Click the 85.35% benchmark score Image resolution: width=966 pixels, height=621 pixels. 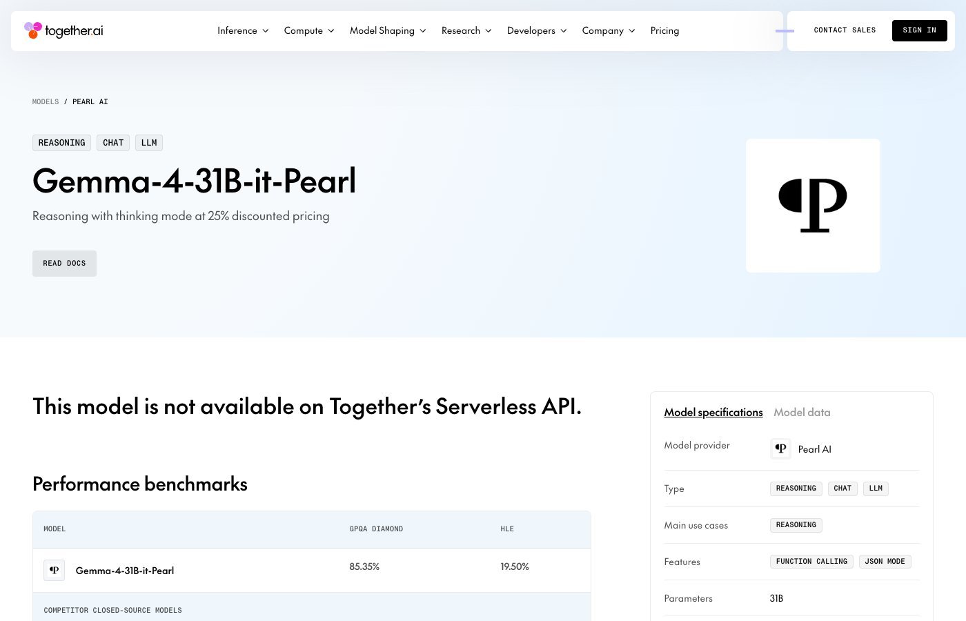coord(364,566)
